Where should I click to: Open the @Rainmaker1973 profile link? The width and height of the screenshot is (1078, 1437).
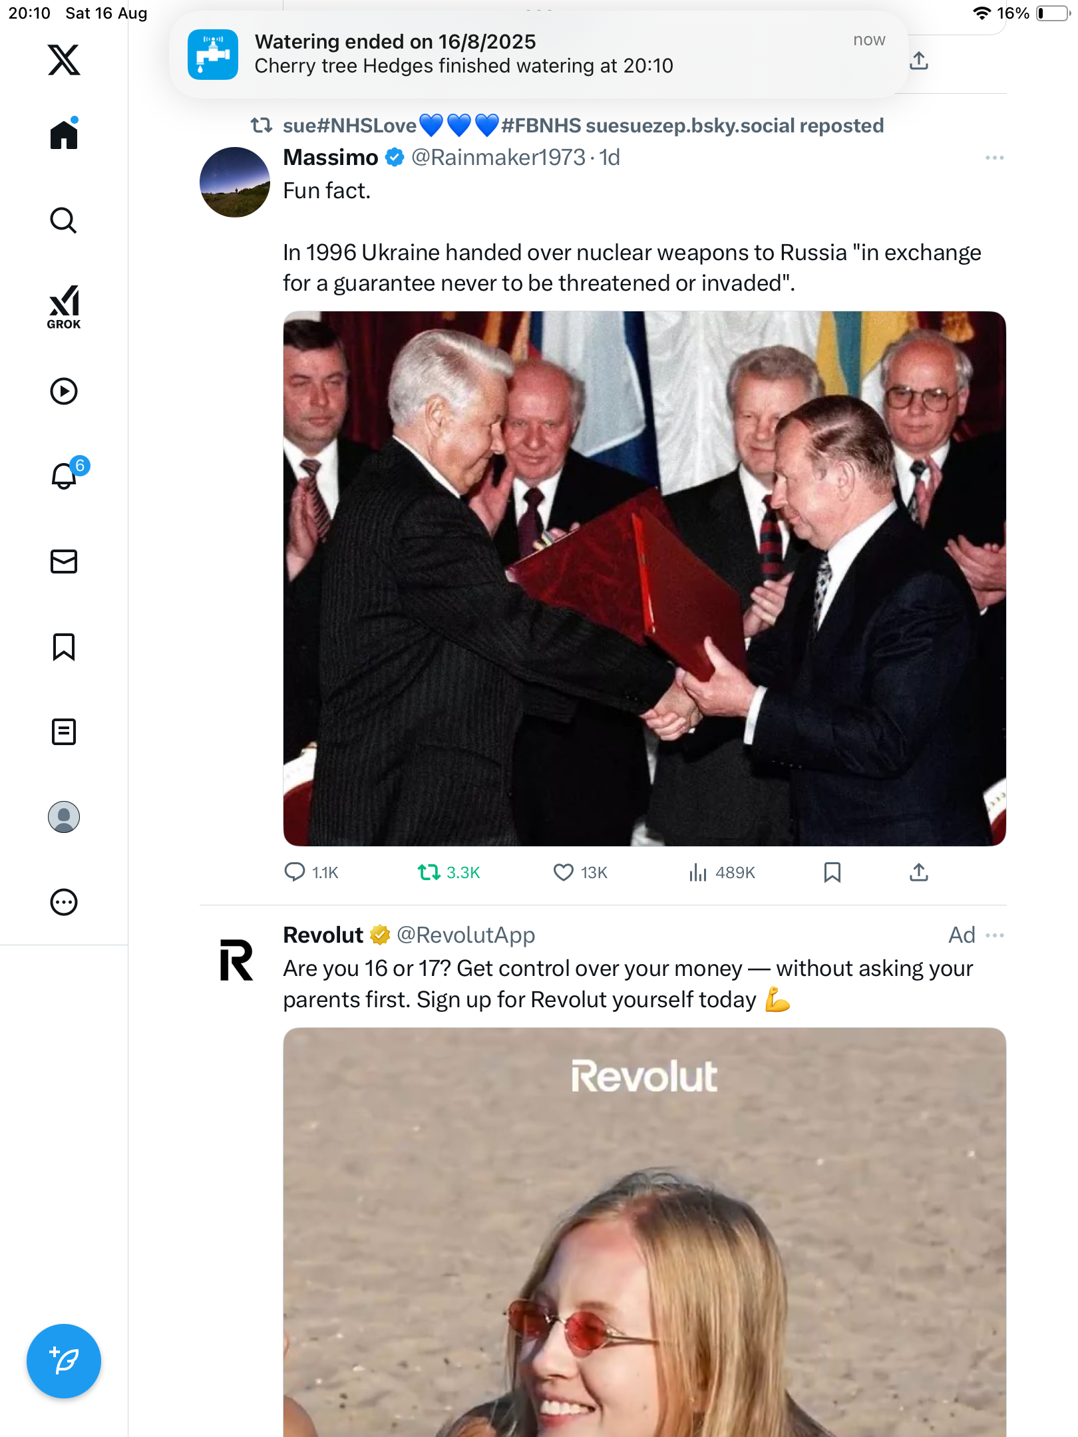pyautogui.click(x=498, y=158)
